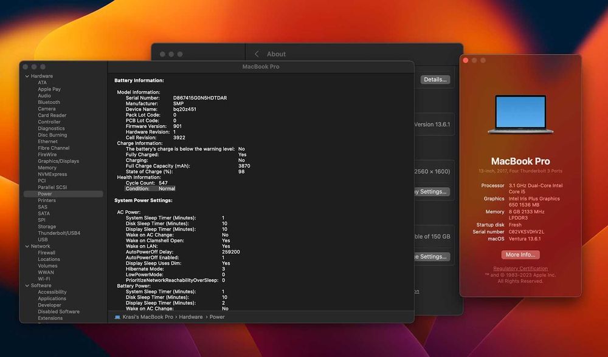Open Firewall under Network
Viewport: 608px width, 357px height.
pyautogui.click(x=47, y=253)
